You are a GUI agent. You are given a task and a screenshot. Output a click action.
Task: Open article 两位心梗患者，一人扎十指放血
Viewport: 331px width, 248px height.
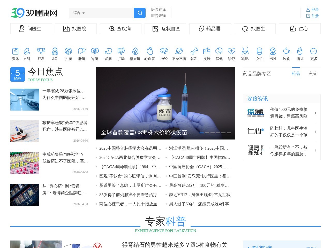[x=128, y=204]
